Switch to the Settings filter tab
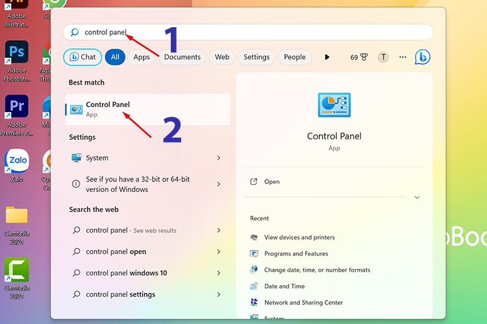The image size is (487, 324). click(x=256, y=57)
